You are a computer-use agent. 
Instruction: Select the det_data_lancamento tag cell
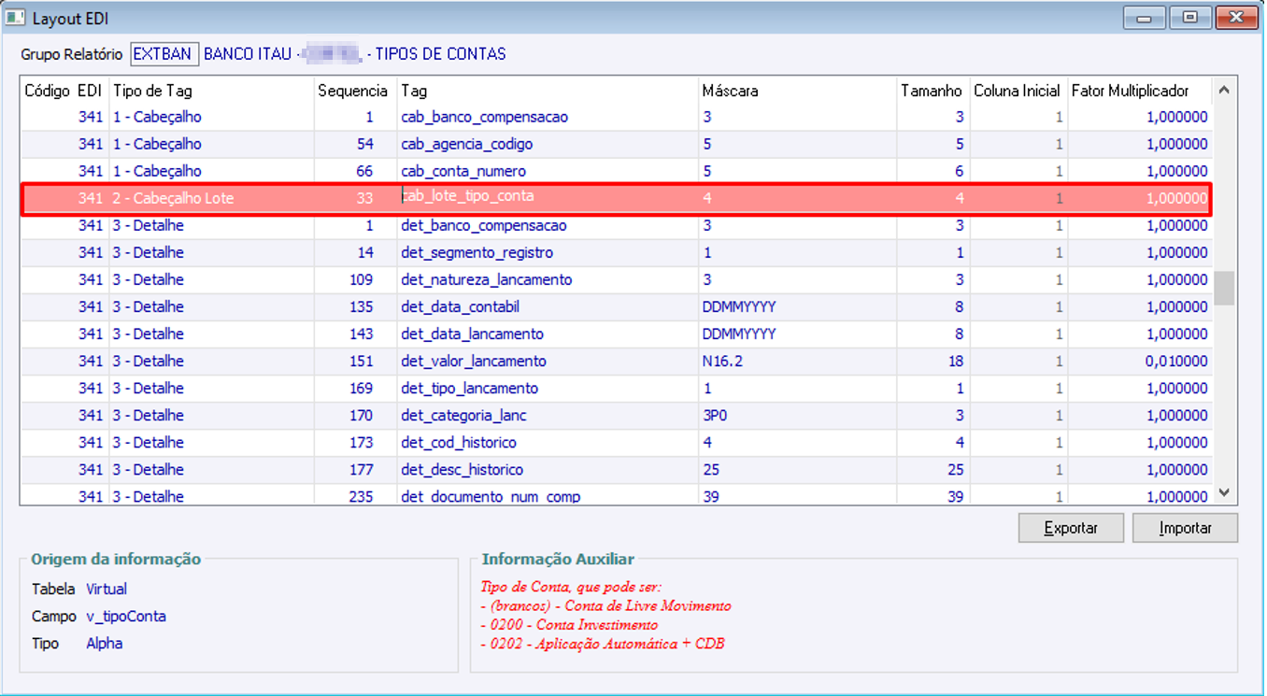pyautogui.click(x=548, y=334)
